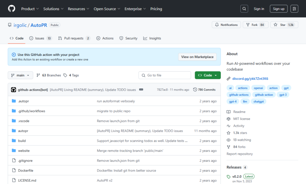Select the gpt-4 topic tag
This screenshot has height=184, width=306.
[233, 101]
